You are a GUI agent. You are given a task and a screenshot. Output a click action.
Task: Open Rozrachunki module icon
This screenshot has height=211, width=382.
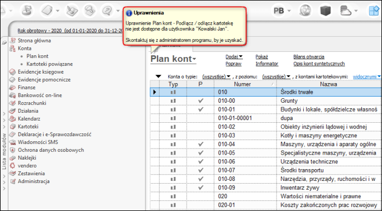pos(12,103)
